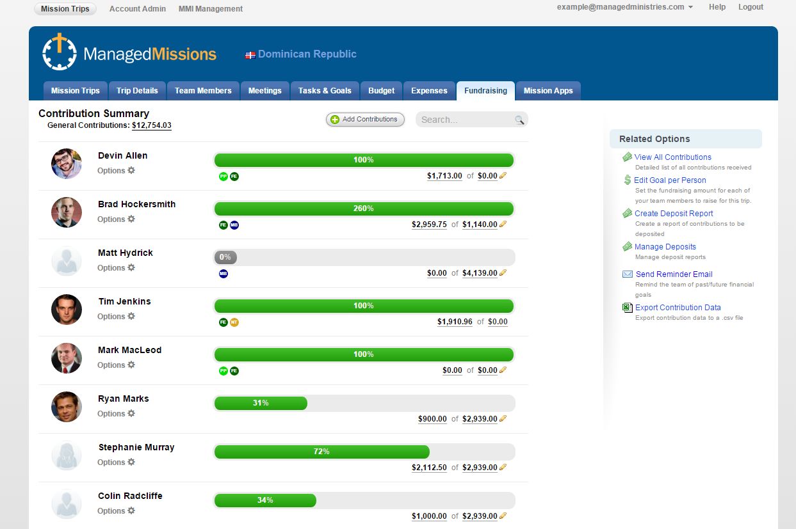Open the Options gear for Tim Jenkins
This screenshot has width=796, height=529.
point(132,316)
